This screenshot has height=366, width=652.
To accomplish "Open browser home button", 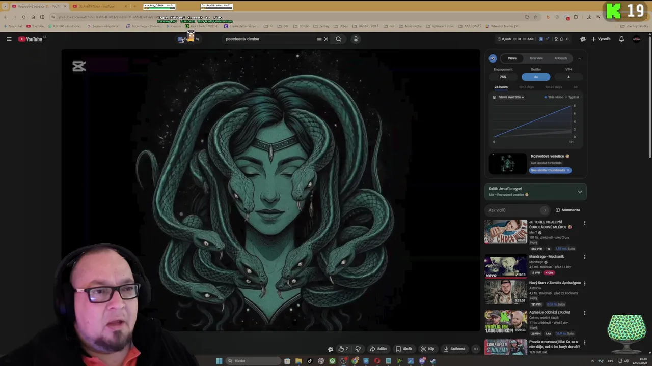I will [33, 17].
